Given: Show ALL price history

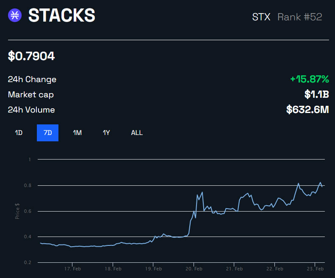Looking at the screenshot, I should point(137,132).
